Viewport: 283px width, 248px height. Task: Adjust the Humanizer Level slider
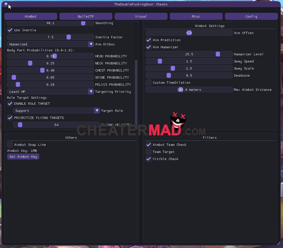click(189, 54)
